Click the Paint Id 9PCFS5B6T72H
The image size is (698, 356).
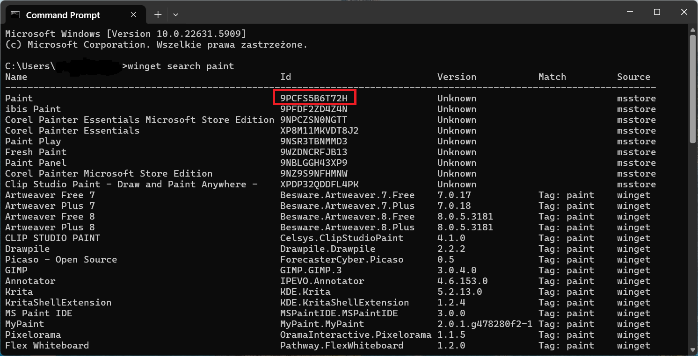(314, 99)
